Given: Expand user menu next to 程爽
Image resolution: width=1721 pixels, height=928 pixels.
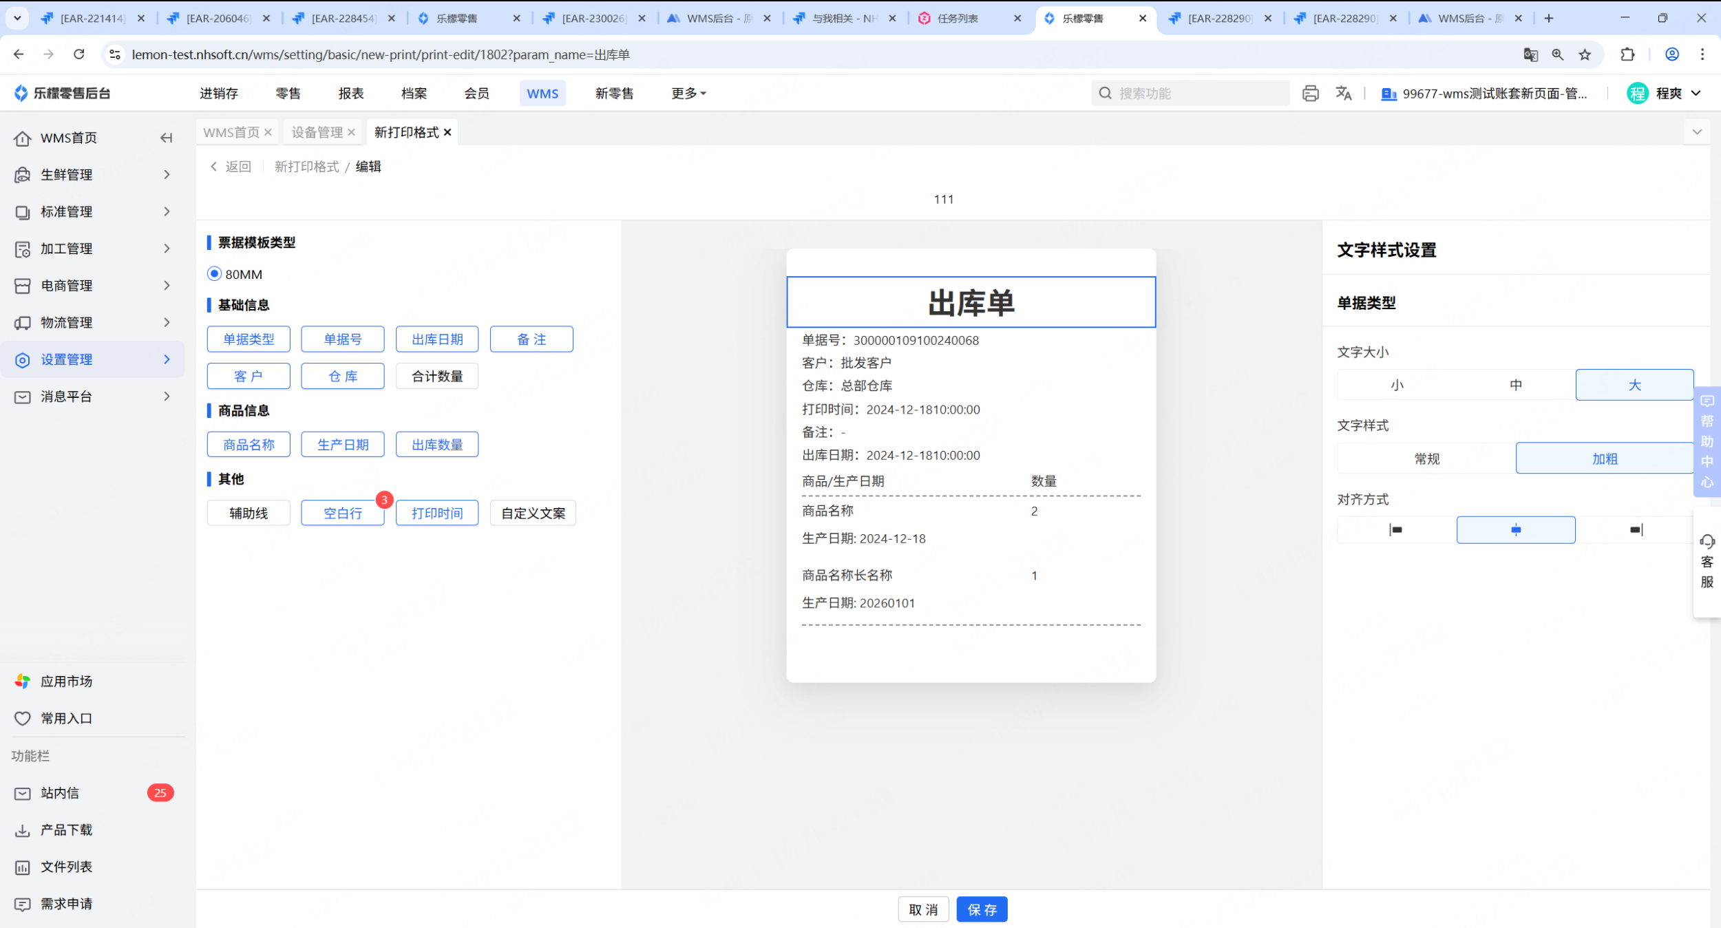Looking at the screenshot, I should (1696, 93).
